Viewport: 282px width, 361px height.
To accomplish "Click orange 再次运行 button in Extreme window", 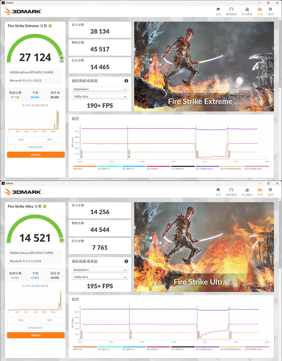I will point(36,155).
